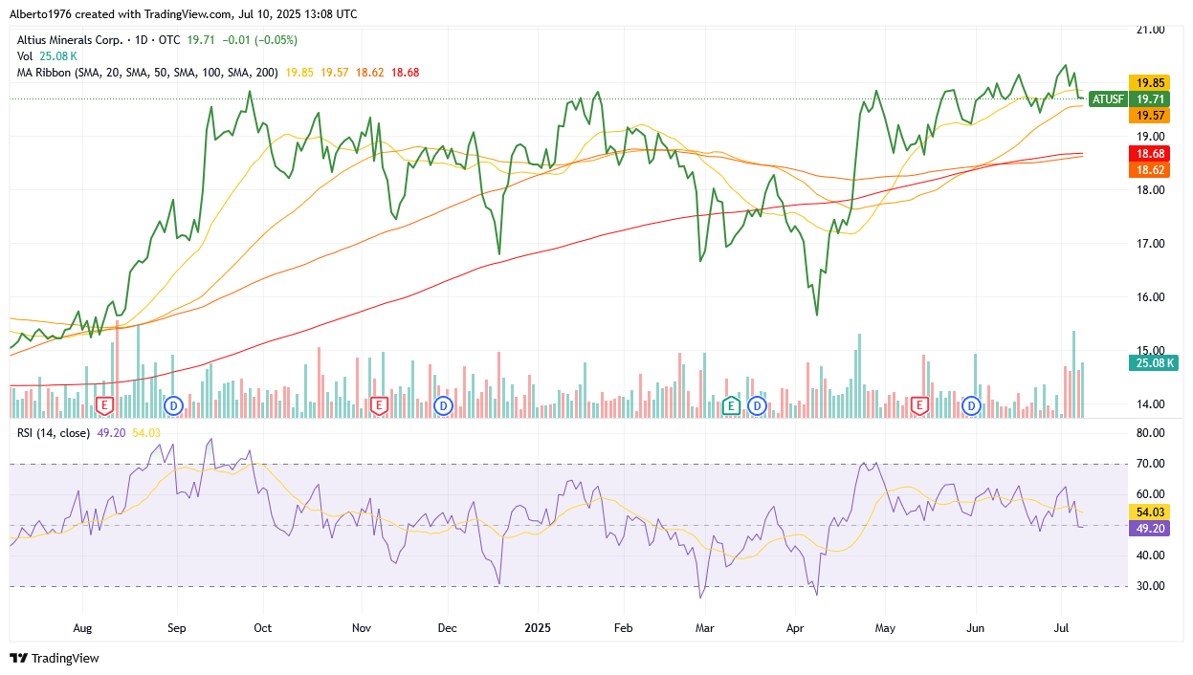The height and width of the screenshot is (675, 1193).
Task: Click the 2025 label on the time axis
Action: [x=538, y=628]
